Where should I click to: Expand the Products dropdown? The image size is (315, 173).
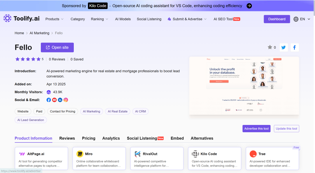click(55, 19)
